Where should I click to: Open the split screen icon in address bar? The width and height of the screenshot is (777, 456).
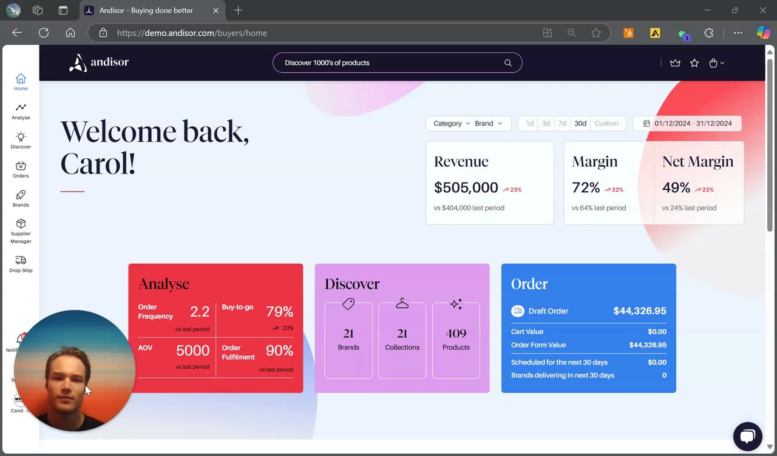point(548,33)
